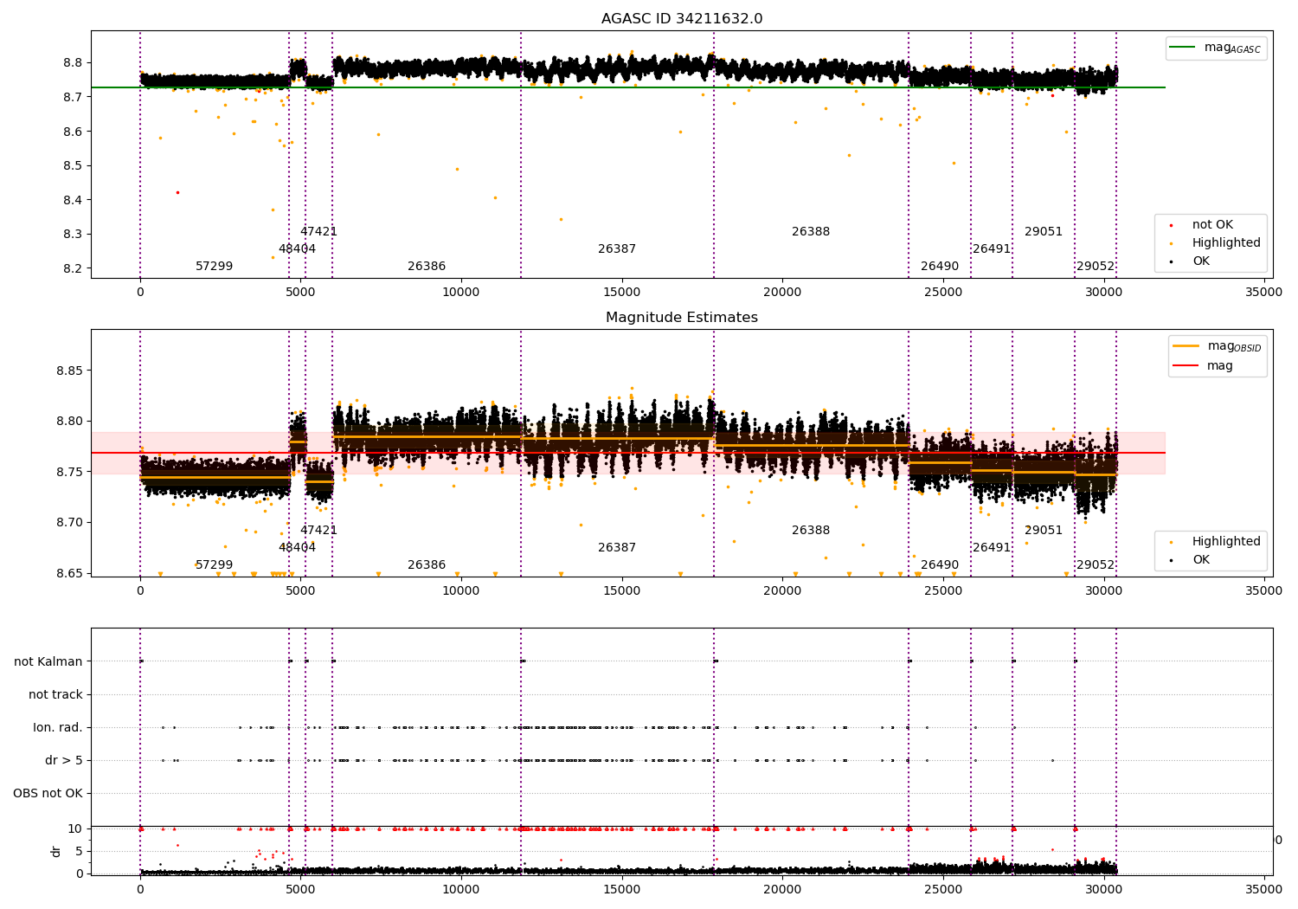Click x-axis tick 30000 under the bottom plot
This screenshot has height=909, width=1298.
pos(1103,888)
